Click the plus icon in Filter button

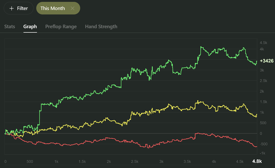11,8
